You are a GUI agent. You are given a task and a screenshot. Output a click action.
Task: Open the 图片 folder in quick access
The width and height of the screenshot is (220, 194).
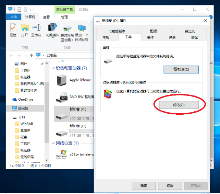click(21, 64)
